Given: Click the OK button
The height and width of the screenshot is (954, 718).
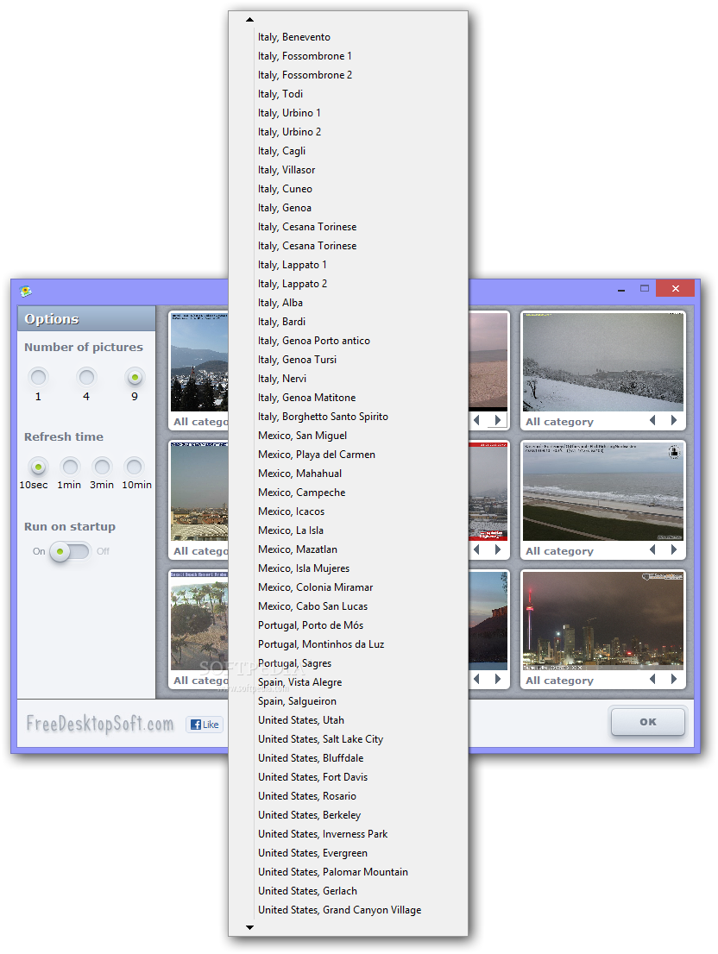Looking at the screenshot, I should coord(648,722).
